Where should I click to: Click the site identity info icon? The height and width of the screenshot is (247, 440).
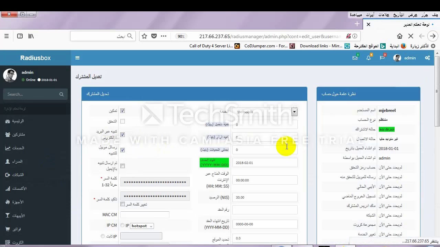[355, 36]
